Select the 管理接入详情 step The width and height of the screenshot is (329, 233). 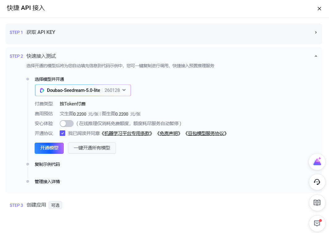click(47, 182)
